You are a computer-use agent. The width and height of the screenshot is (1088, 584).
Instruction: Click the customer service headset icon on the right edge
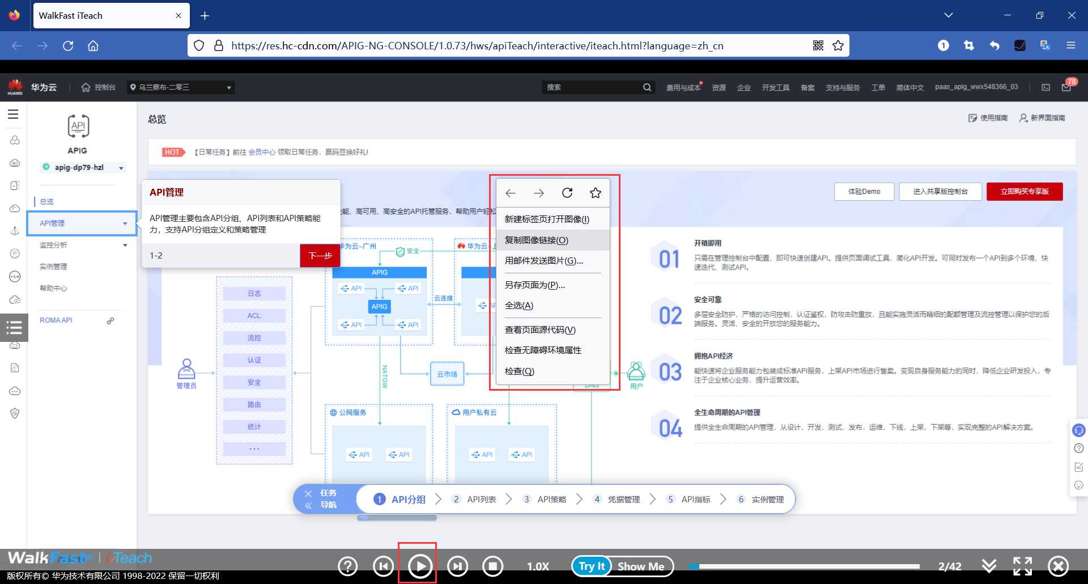[x=1079, y=430]
